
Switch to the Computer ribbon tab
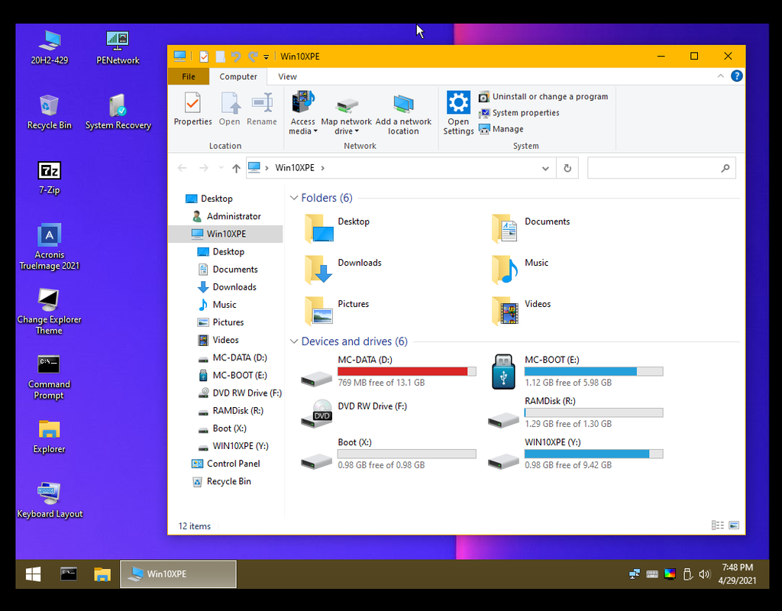click(238, 76)
